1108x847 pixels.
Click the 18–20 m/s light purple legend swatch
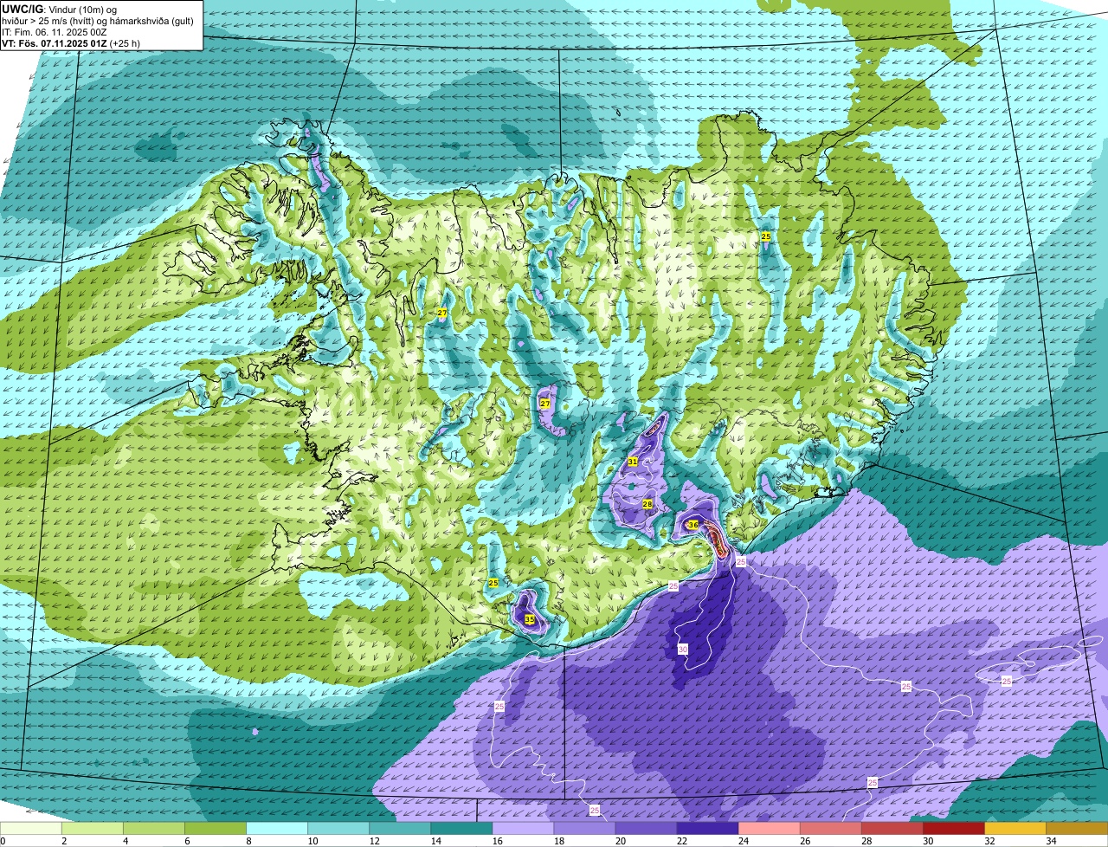coord(584,829)
